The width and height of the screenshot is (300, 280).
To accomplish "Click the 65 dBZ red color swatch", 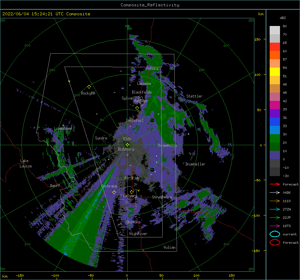I will pos(275,47).
